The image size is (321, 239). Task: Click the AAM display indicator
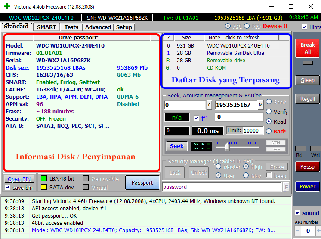[x=201, y=146]
